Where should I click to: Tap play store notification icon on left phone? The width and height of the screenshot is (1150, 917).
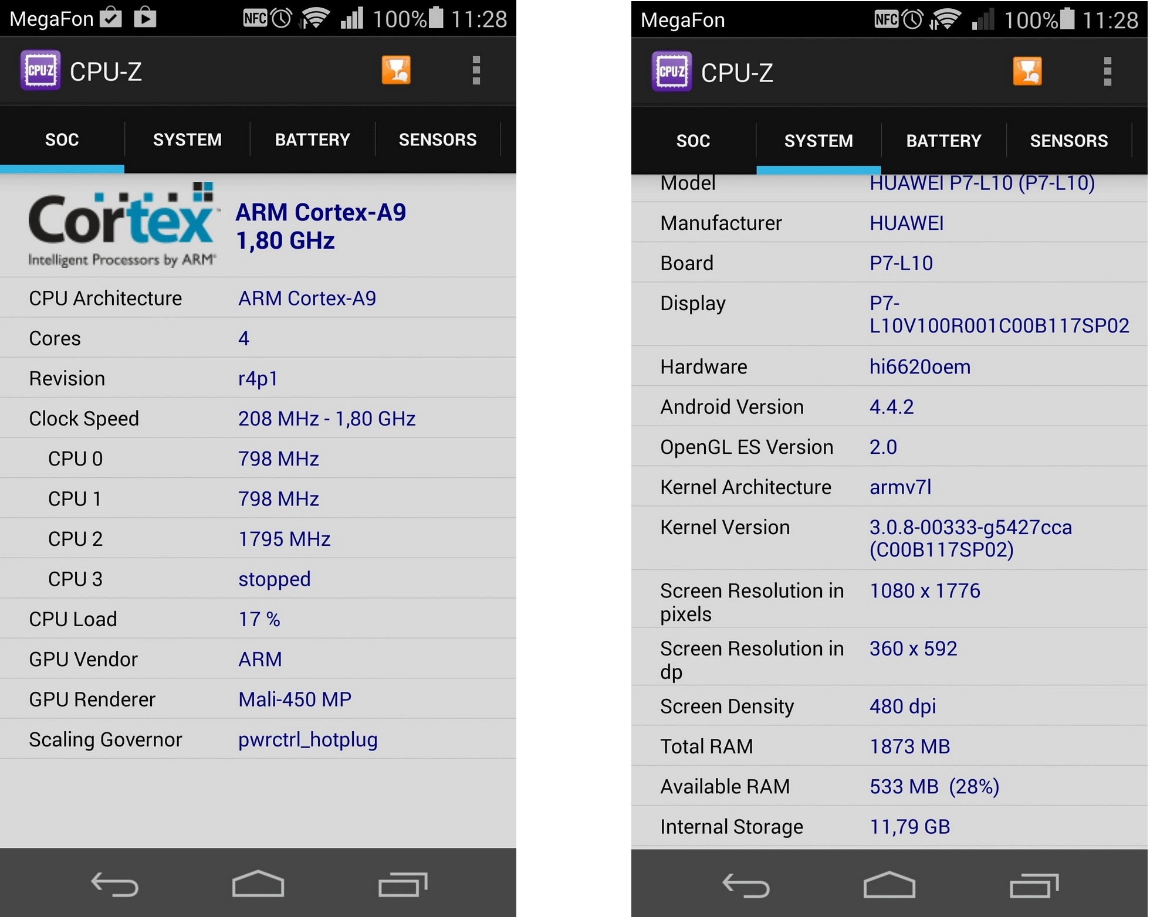point(145,17)
